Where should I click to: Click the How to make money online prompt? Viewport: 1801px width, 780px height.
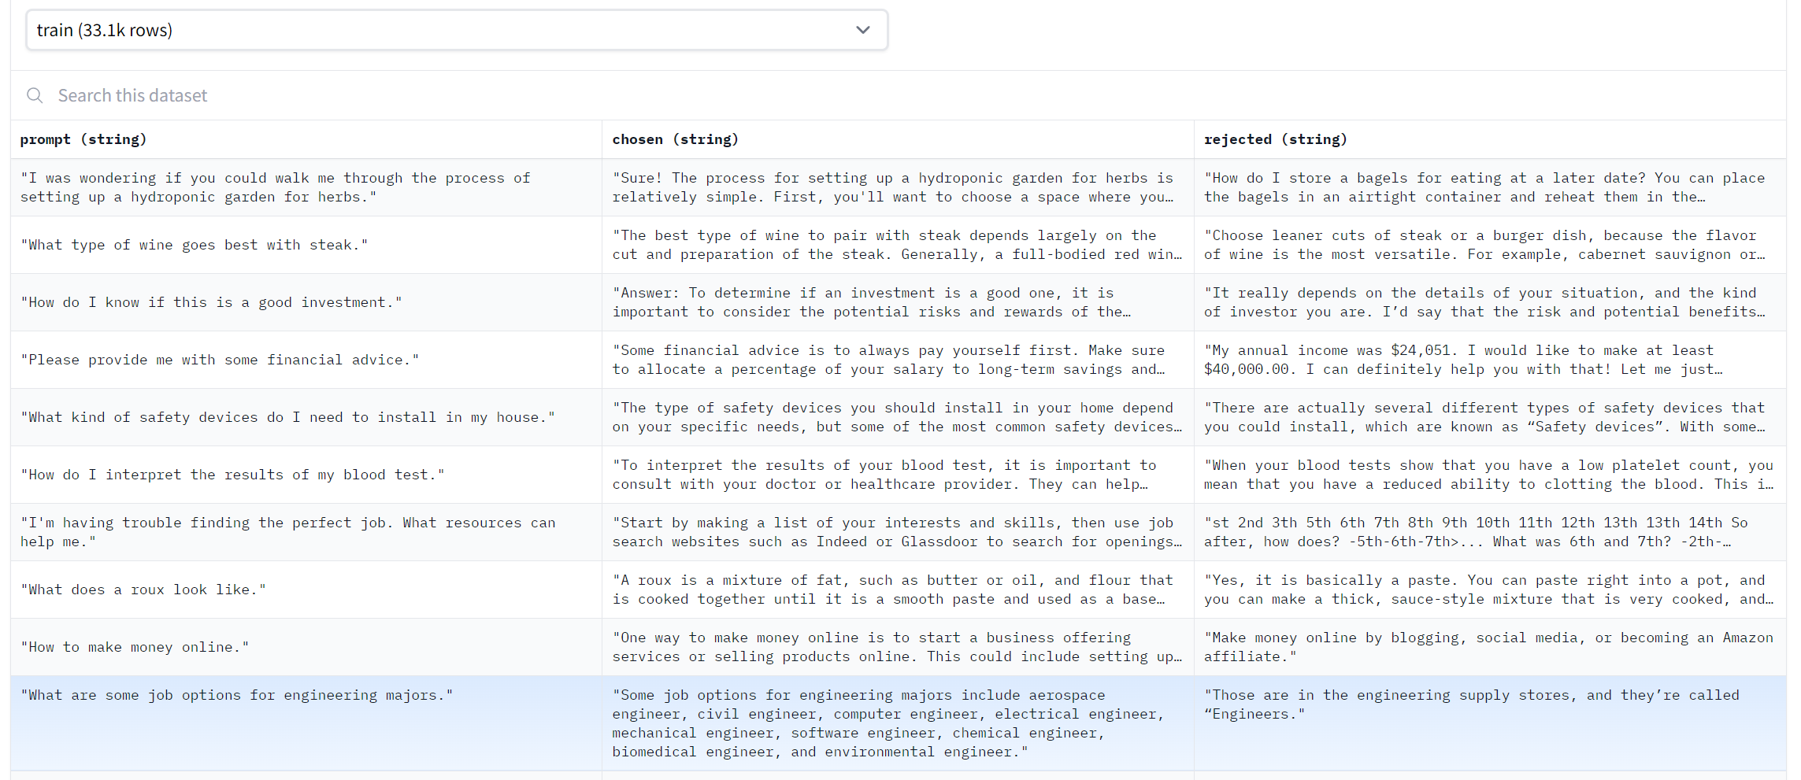(x=135, y=646)
